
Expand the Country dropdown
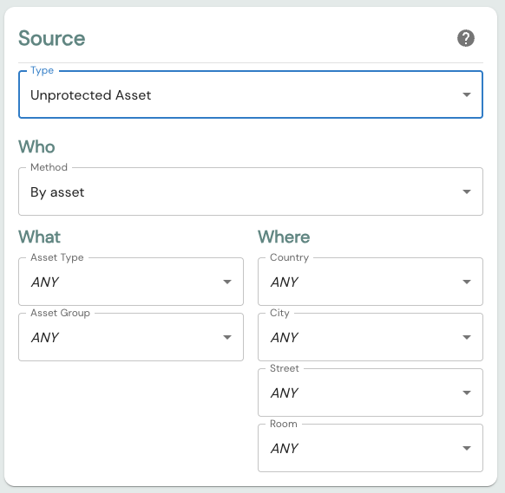coord(371,282)
